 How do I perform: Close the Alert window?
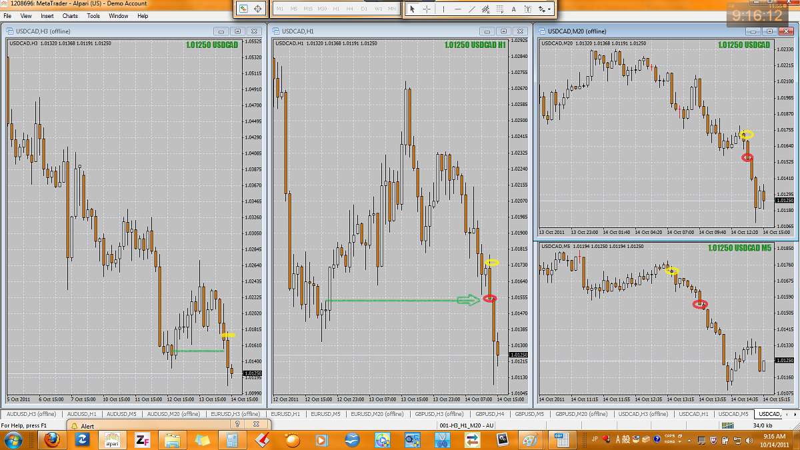click(257, 424)
